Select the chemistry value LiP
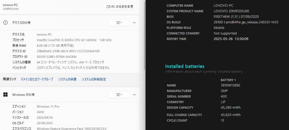 (x=223, y=102)
